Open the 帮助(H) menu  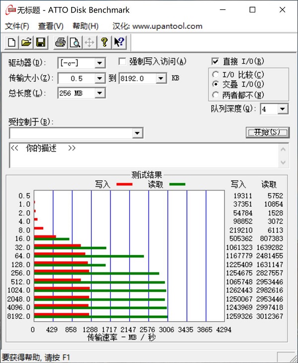coord(85,26)
